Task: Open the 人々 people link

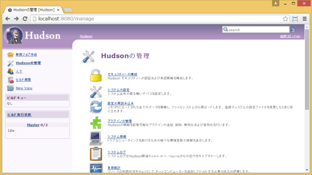Action: [19, 71]
